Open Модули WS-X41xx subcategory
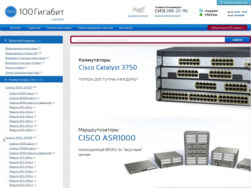The height and width of the screenshot is (188, 251). (20, 158)
